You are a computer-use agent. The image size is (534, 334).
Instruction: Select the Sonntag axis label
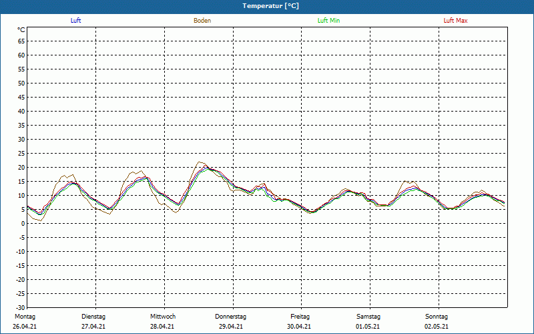pyautogui.click(x=437, y=317)
